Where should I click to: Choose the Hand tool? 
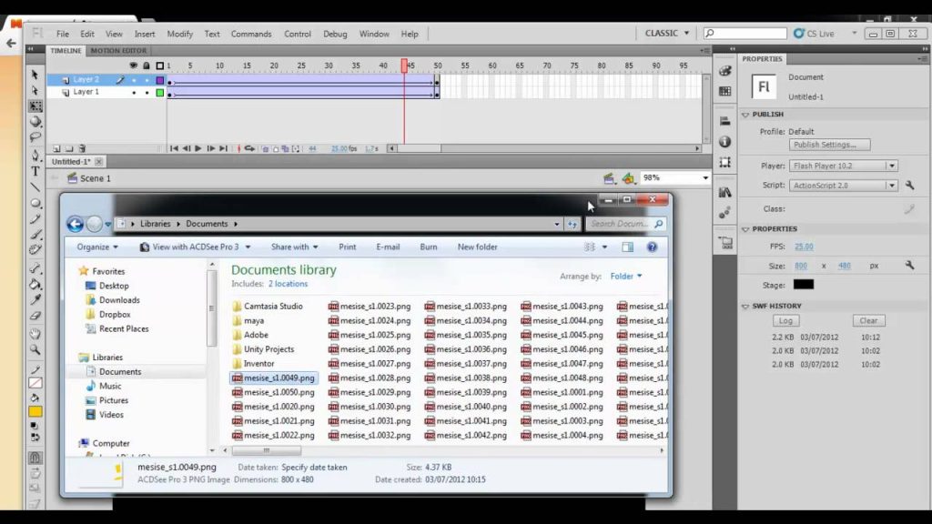point(35,333)
